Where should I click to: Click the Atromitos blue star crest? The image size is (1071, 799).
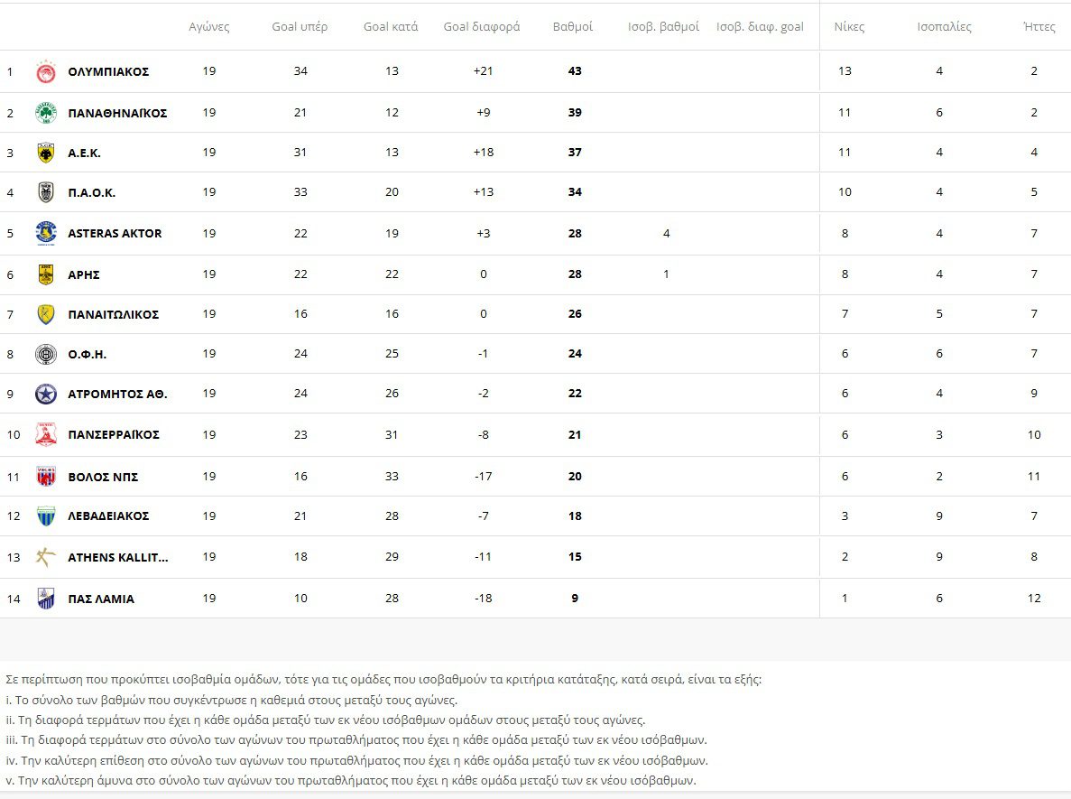click(x=46, y=394)
